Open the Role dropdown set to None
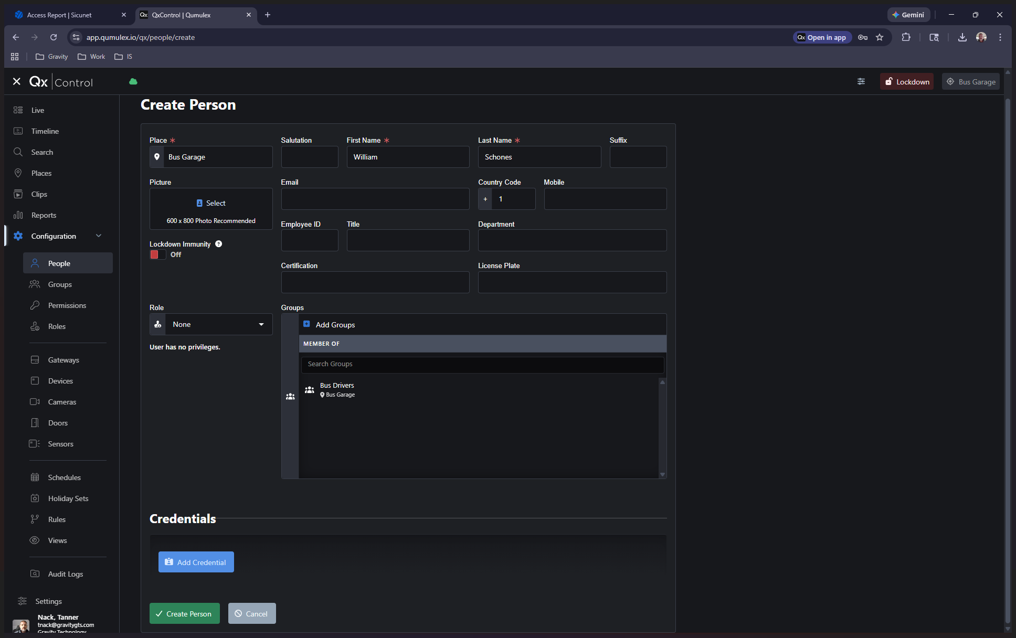 (x=218, y=324)
